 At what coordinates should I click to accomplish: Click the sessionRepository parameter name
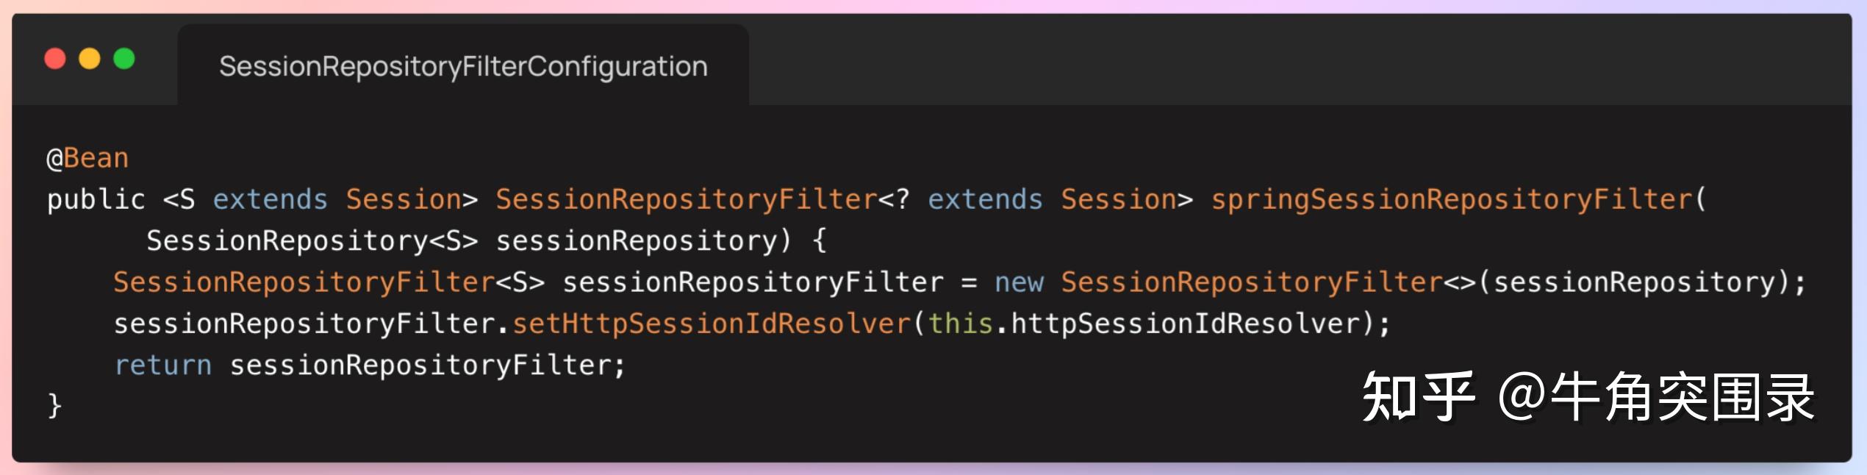pos(637,240)
